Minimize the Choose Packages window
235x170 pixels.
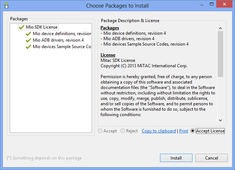coord(202,4)
